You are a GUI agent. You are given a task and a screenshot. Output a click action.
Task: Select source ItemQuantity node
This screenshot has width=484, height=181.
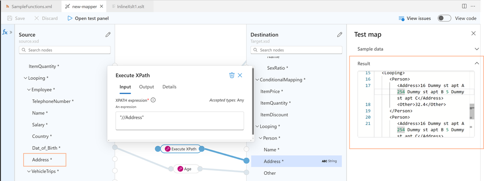44,67
